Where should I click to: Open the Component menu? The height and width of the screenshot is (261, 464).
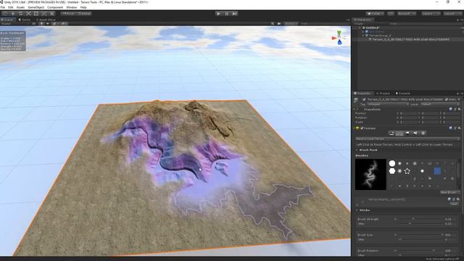point(55,7)
